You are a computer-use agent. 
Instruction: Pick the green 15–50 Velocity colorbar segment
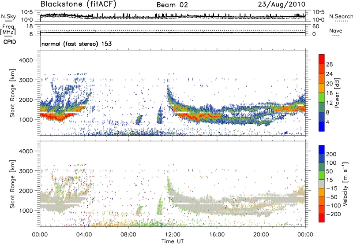coord(322,175)
